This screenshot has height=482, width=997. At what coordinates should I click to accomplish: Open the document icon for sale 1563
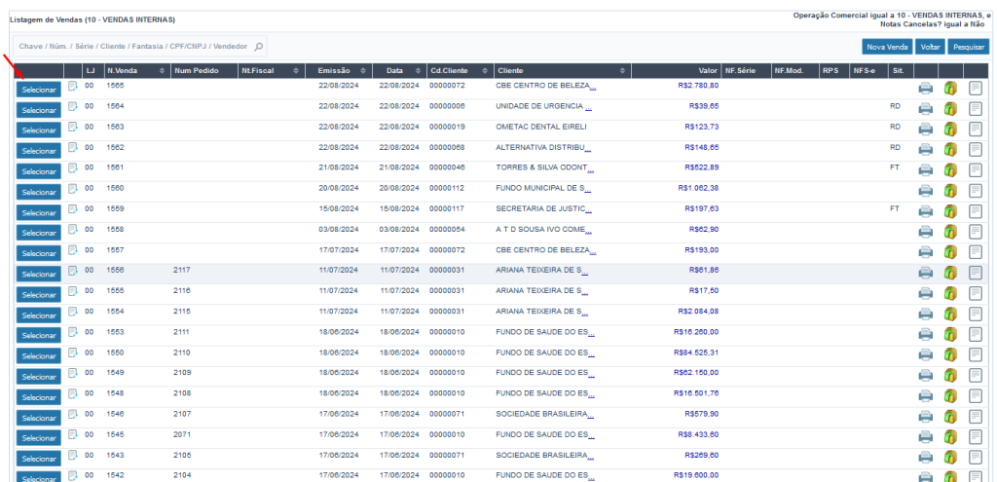click(976, 130)
